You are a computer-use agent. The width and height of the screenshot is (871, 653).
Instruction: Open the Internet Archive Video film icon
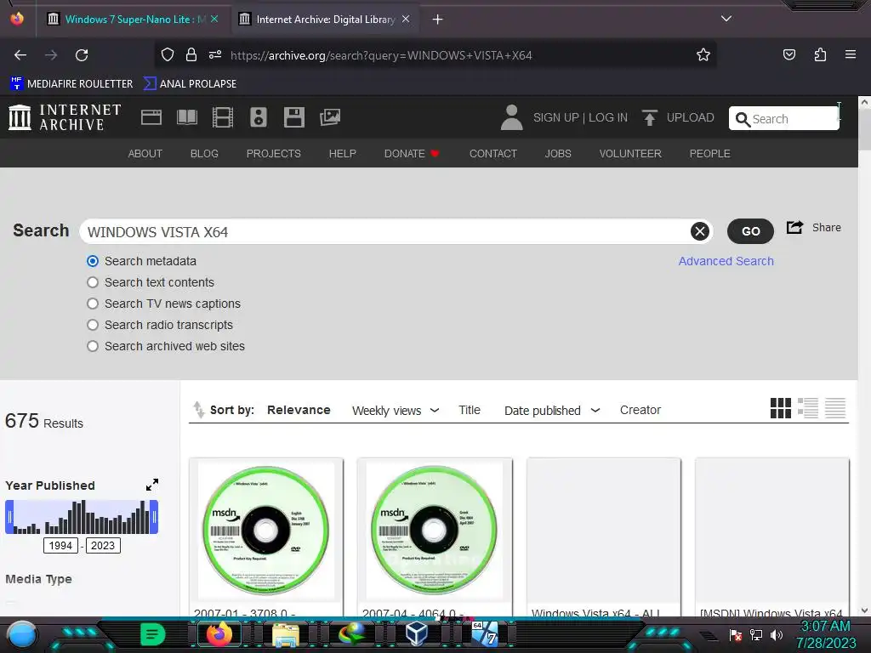[223, 117]
